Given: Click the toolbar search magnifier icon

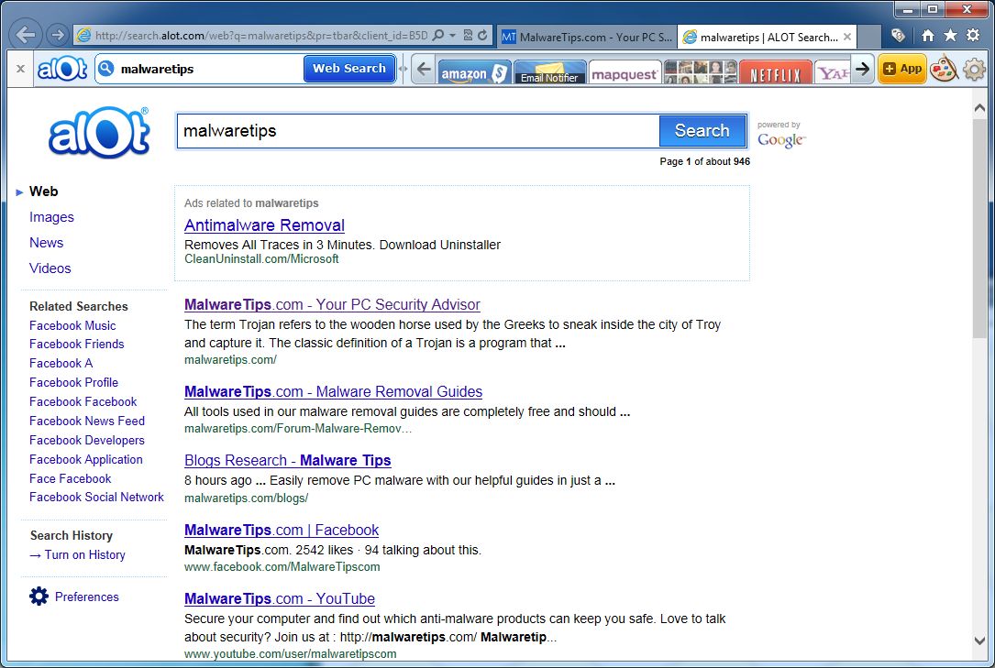Looking at the screenshot, I should pos(106,69).
